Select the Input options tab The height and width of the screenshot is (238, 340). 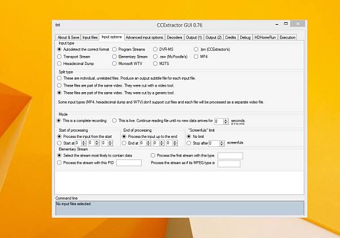coord(112,37)
